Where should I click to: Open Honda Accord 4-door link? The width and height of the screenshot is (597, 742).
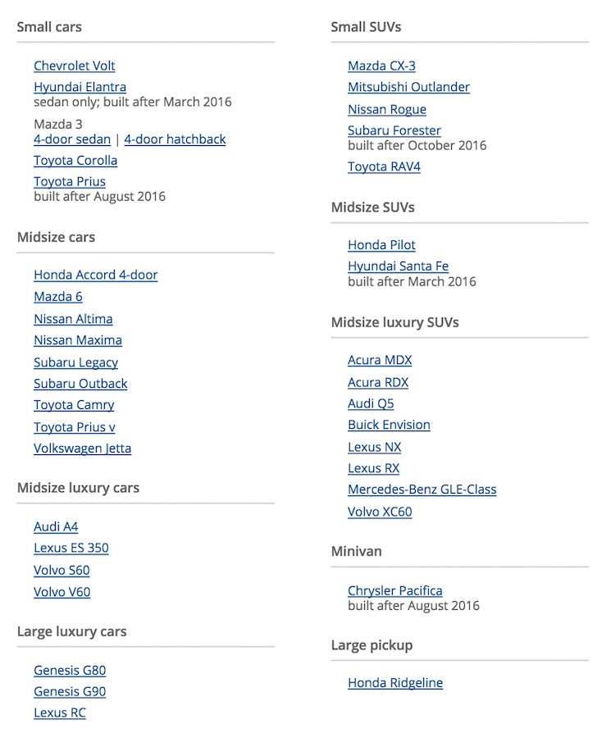(96, 275)
